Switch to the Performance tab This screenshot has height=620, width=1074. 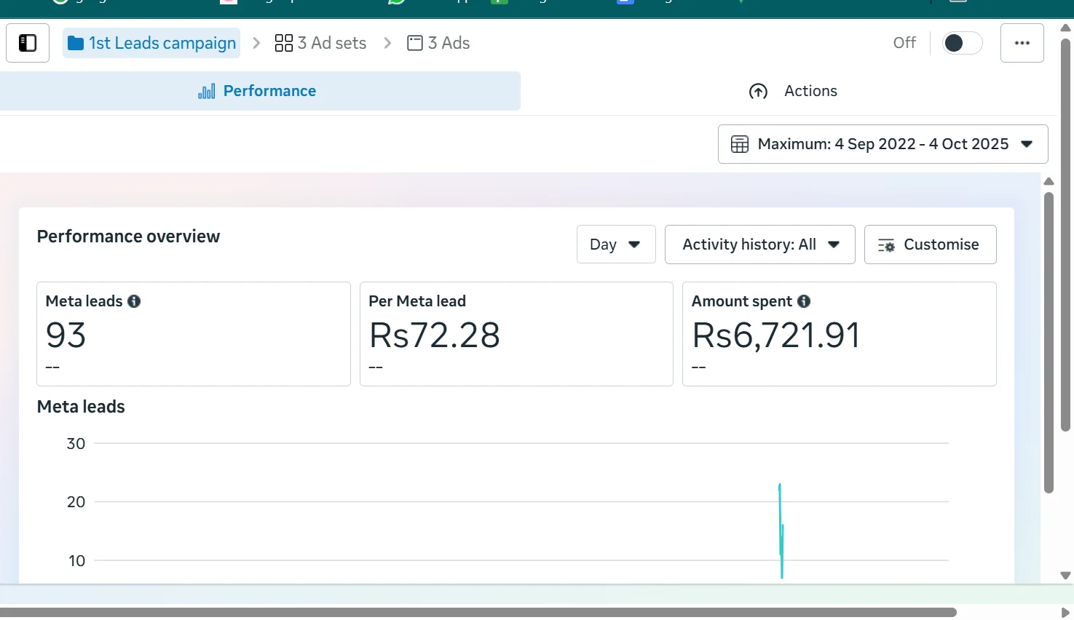pos(258,91)
